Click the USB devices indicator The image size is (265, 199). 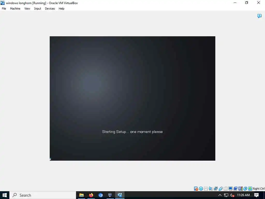coord(220,189)
